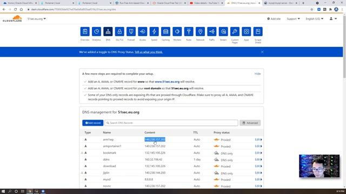This screenshot has height=194, width=346.
Task: Hide the setup steps panel
Action: 257,74
